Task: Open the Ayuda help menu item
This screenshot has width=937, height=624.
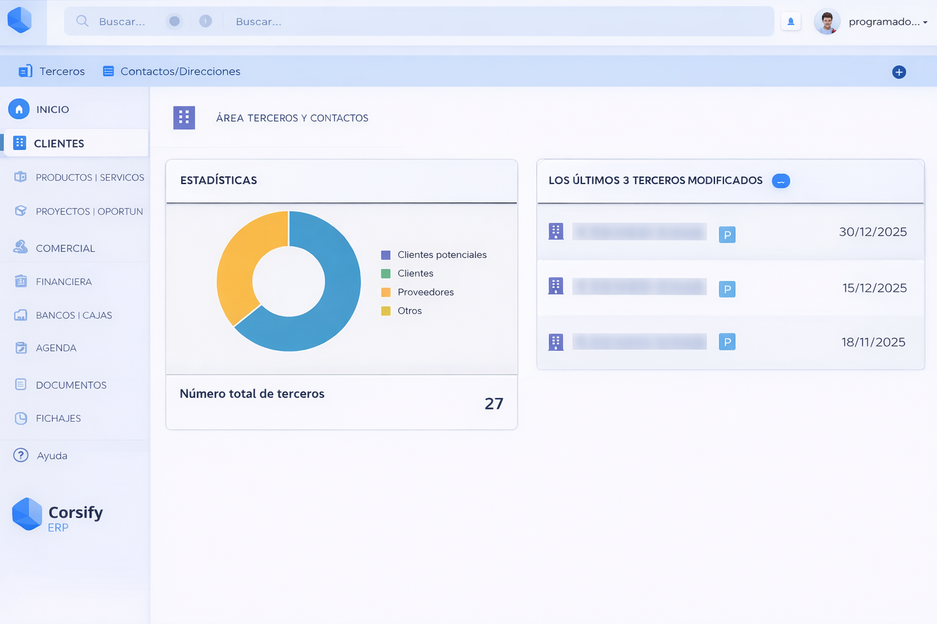Action: (x=52, y=455)
